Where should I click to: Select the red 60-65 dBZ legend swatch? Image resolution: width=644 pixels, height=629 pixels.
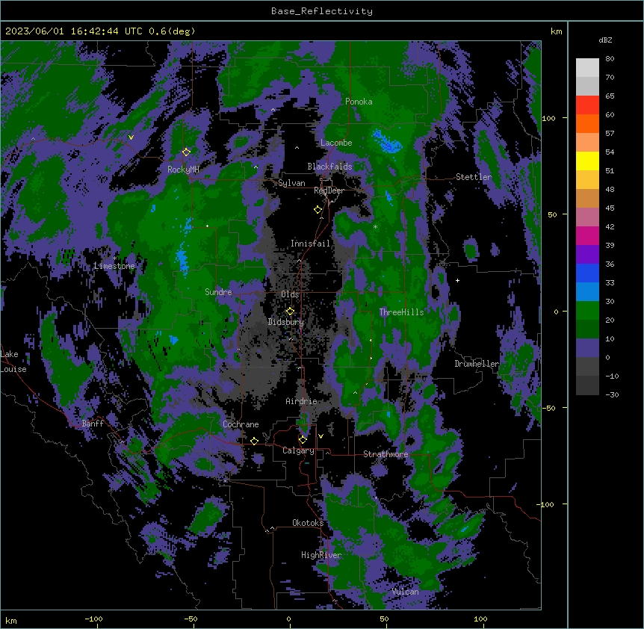(587, 105)
